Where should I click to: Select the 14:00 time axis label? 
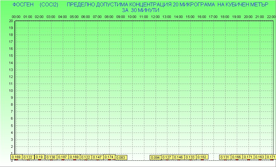[178, 17]
